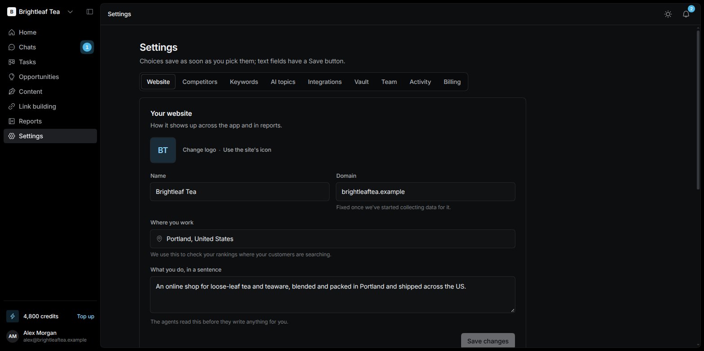Toggle the light/dark theme sun icon
Image resolution: width=704 pixels, height=351 pixels.
pos(668,14)
